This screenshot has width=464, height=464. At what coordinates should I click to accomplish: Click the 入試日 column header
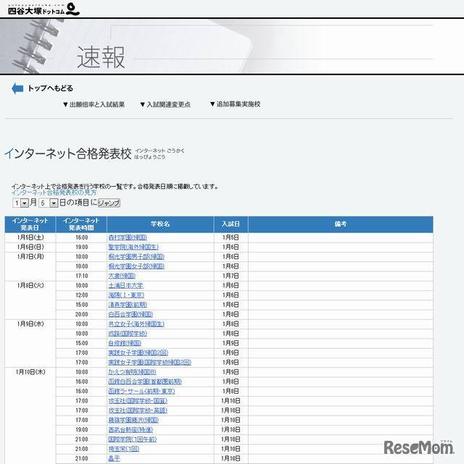click(x=231, y=224)
